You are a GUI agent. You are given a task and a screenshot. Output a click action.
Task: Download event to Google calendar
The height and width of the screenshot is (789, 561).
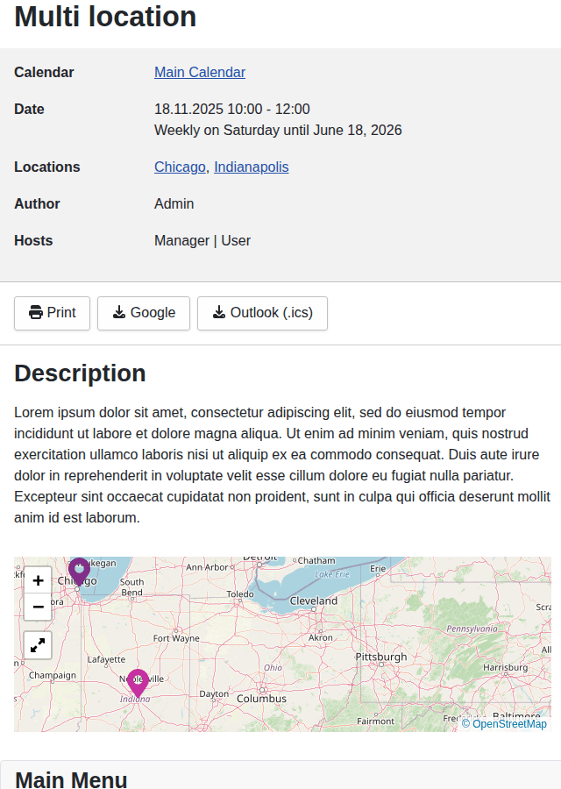coord(144,313)
